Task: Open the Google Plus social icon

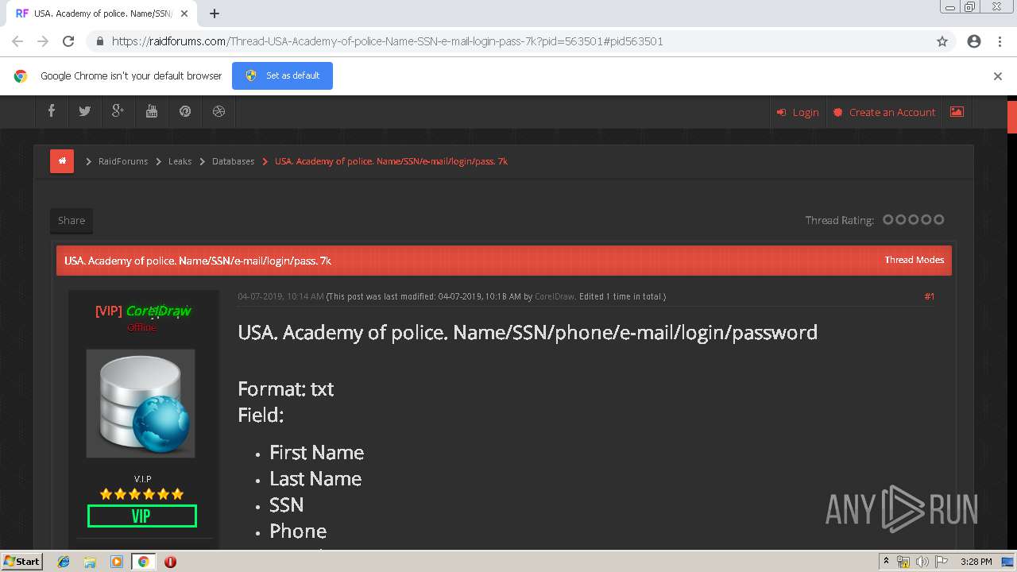Action: pos(118,112)
